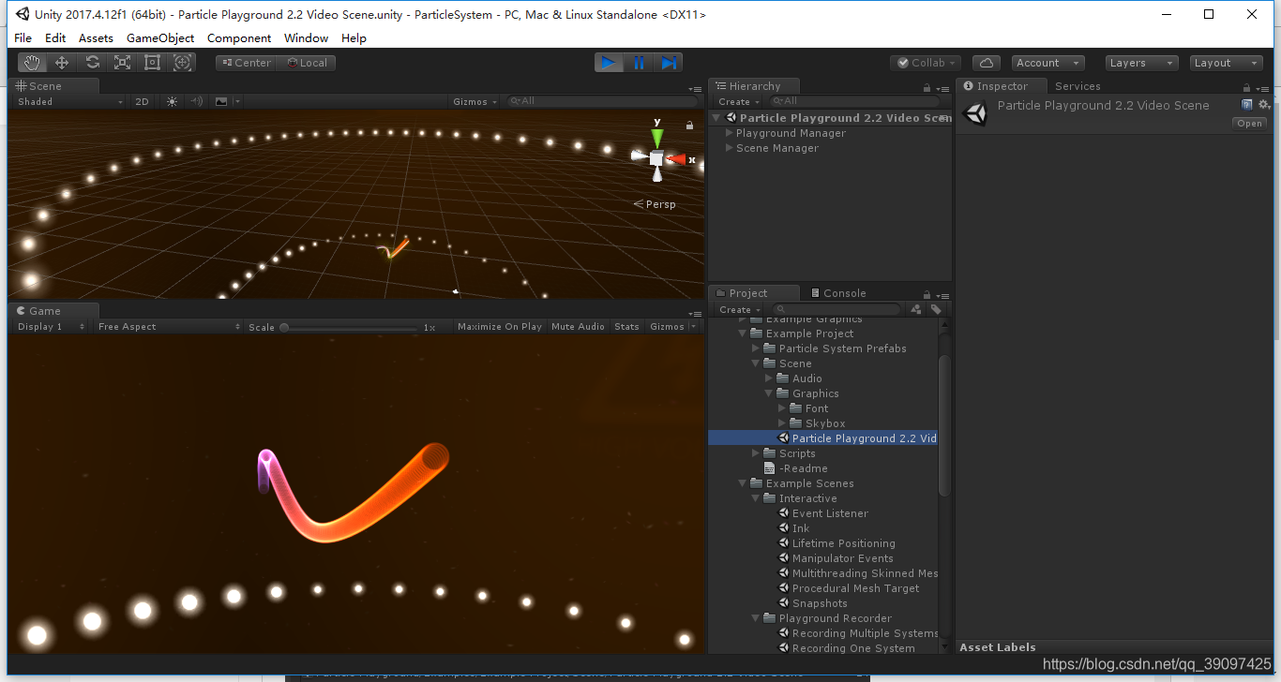Open Project Create dropdown
This screenshot has height=682, width=1281.
pos(739,309)
